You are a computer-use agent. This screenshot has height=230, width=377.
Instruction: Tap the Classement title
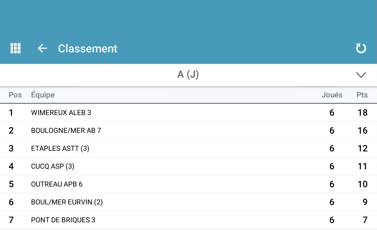[88, 49]
